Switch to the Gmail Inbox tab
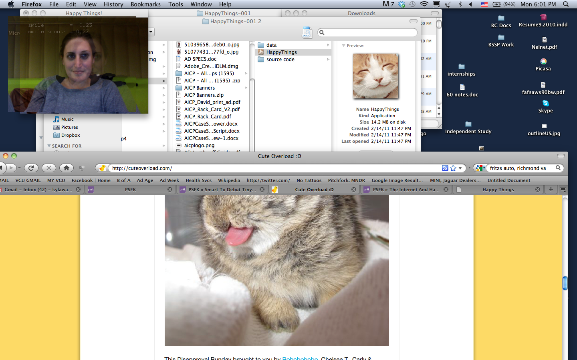The width and height of the screenshot is (577, 360). tap(38, 190)
